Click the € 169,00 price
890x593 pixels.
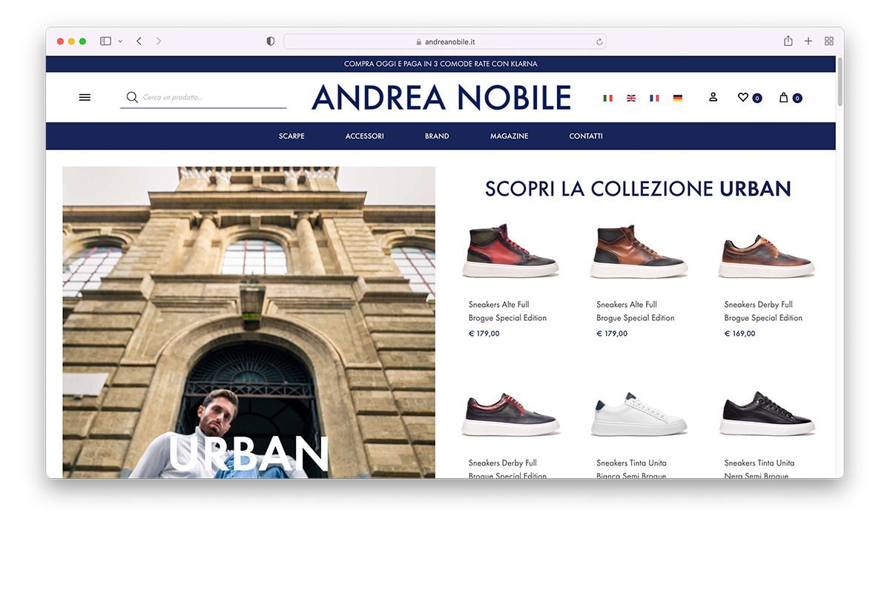pyautogui.click(x=739, y=334)
